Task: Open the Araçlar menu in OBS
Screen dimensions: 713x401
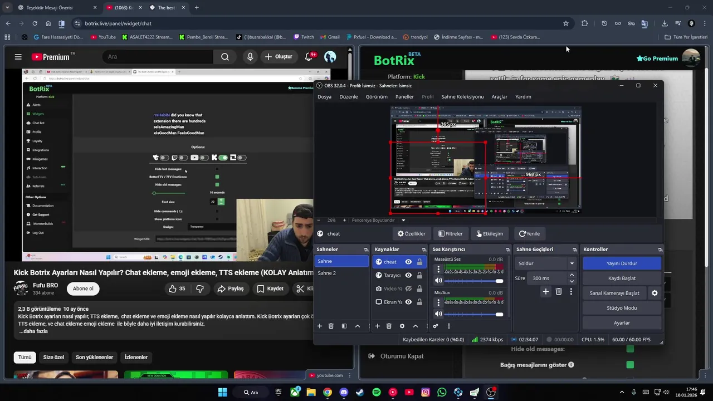Action: (500, 96)
